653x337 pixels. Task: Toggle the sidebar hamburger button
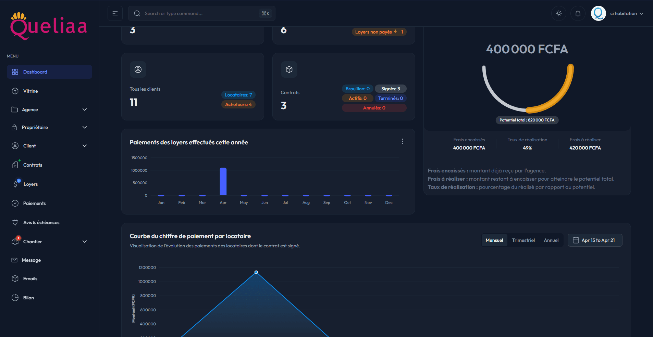tap(115, 13)
